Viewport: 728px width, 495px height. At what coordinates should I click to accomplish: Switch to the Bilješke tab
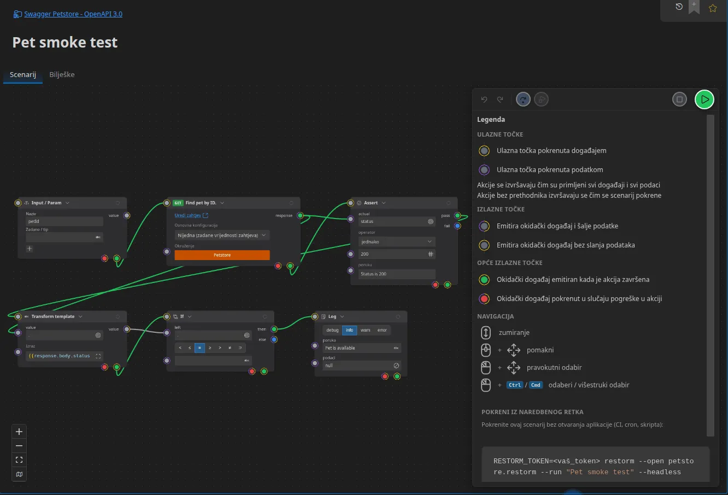(62, 75)
